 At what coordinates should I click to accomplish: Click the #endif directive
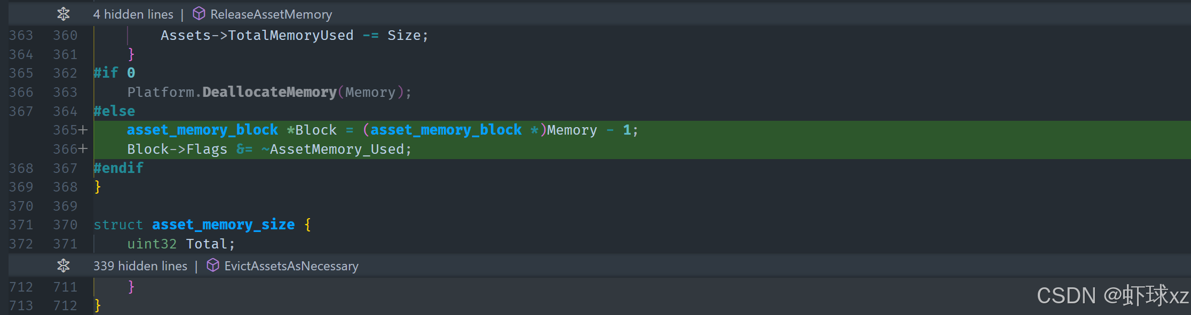pos(118,168)
